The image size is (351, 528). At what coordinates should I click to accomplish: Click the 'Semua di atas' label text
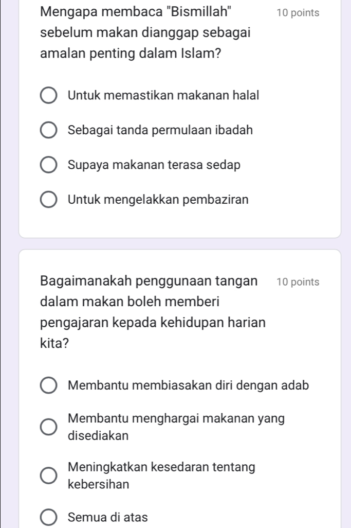click(107, 518)
